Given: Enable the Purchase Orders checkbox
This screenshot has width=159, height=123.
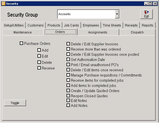Looking at the screenshot, I should coord(22,44).
